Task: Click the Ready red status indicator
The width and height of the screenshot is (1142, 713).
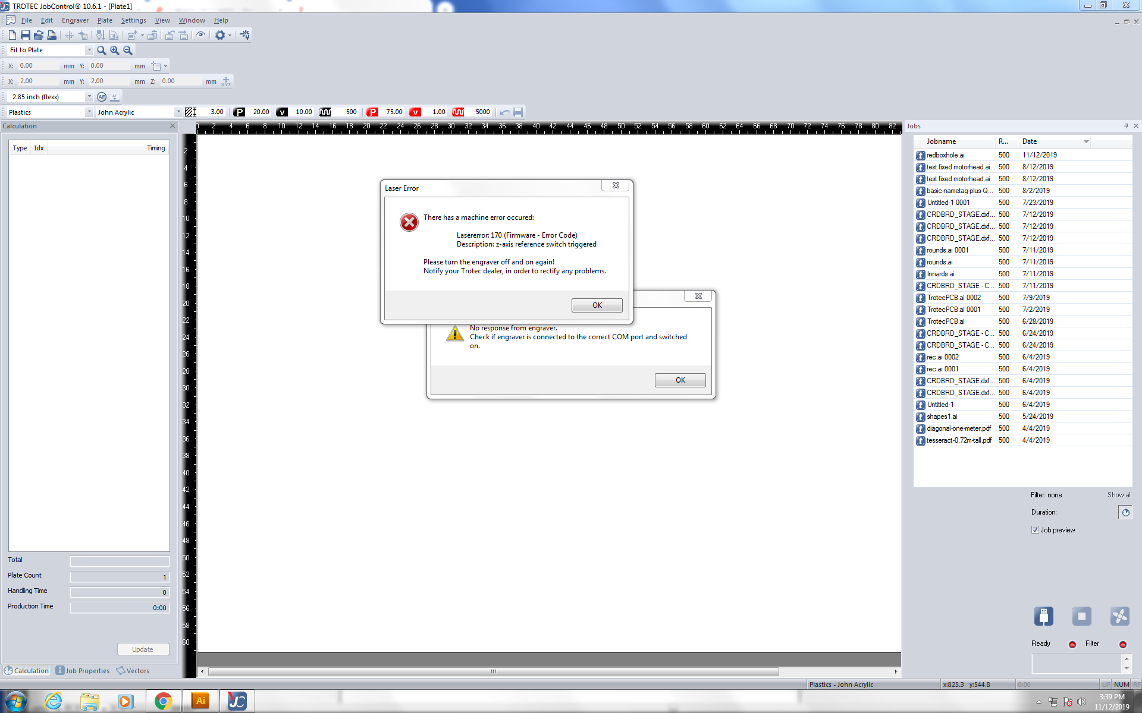Action: [x=1072, y=645]
